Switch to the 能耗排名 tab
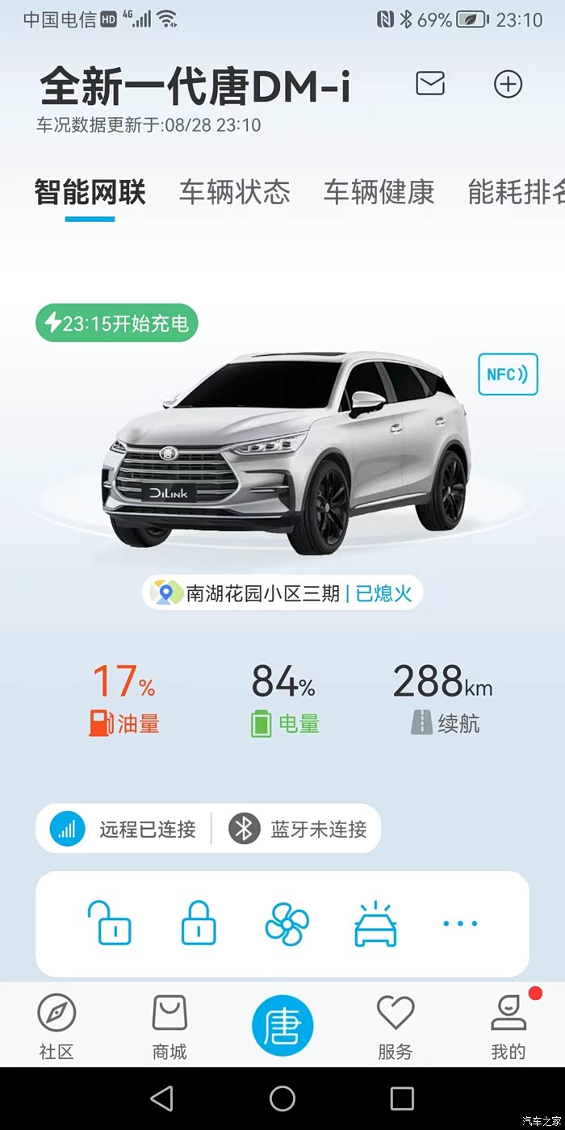 (x=517, y=192)
